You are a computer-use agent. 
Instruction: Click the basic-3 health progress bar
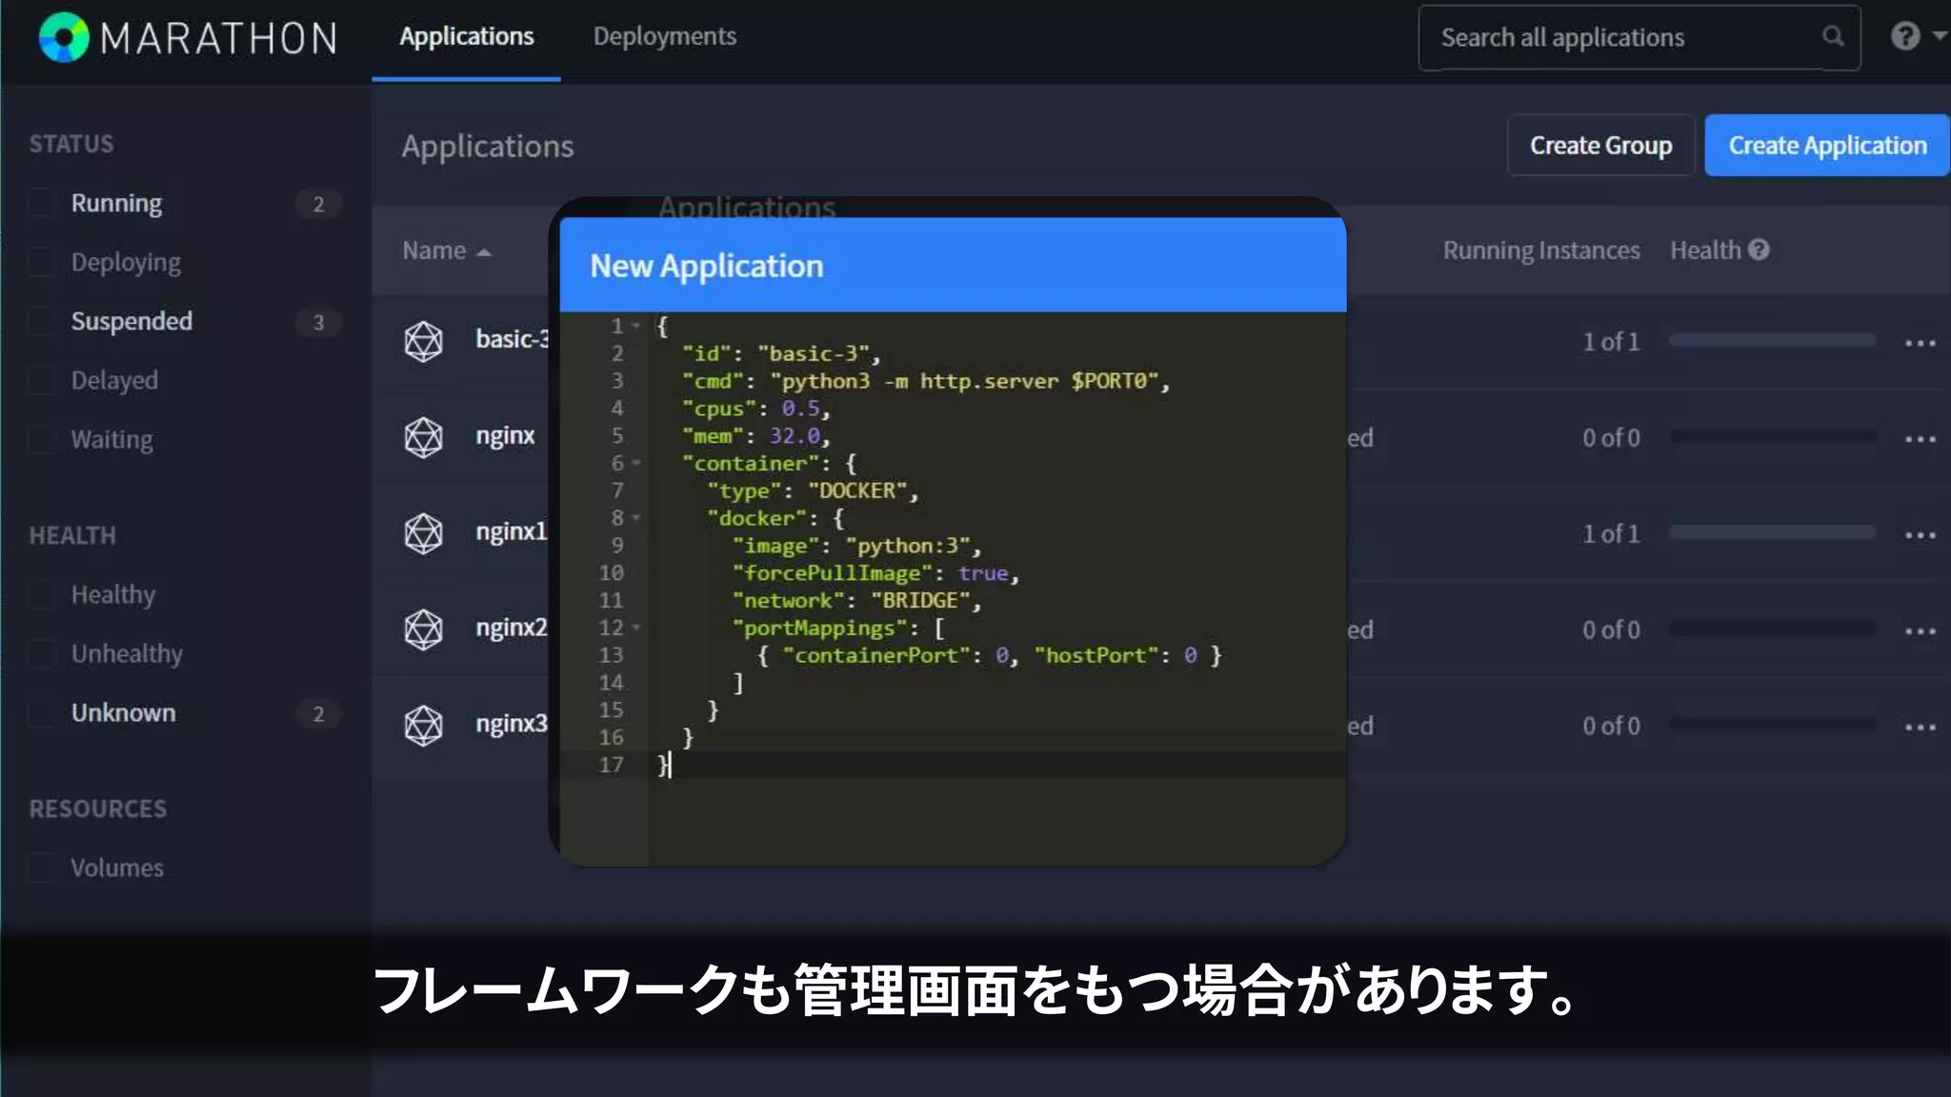click(x=1772, y=340)
